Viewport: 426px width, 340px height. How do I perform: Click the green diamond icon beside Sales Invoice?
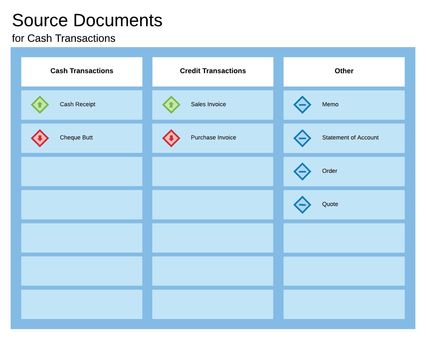click(171, 105)
